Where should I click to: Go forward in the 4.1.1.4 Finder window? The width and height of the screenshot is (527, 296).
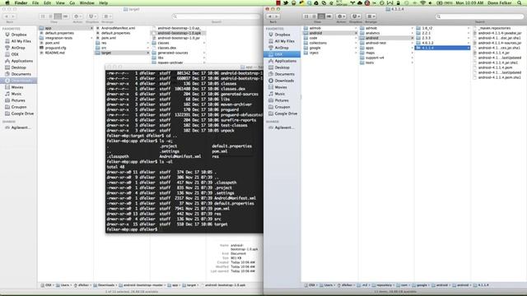pos(277,16)
